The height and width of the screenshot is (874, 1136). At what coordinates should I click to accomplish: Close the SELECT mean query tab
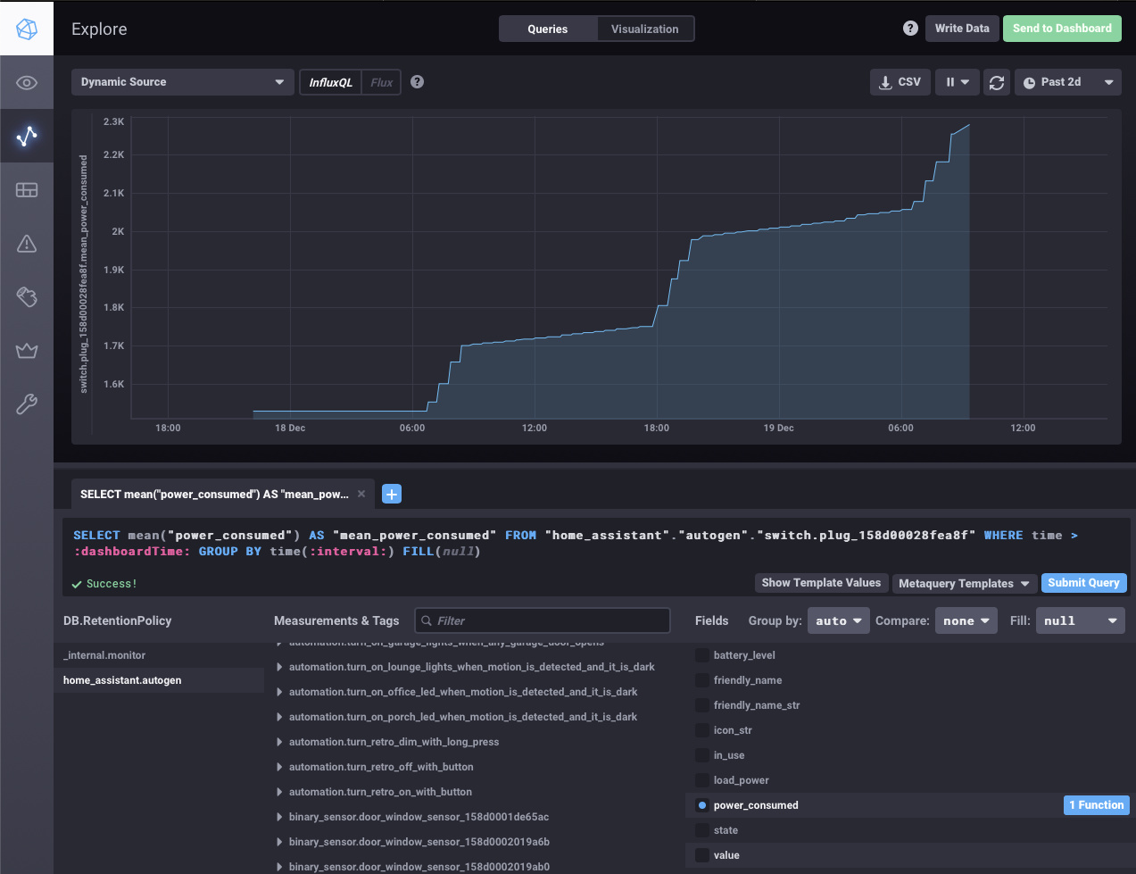tap(361, 494)
